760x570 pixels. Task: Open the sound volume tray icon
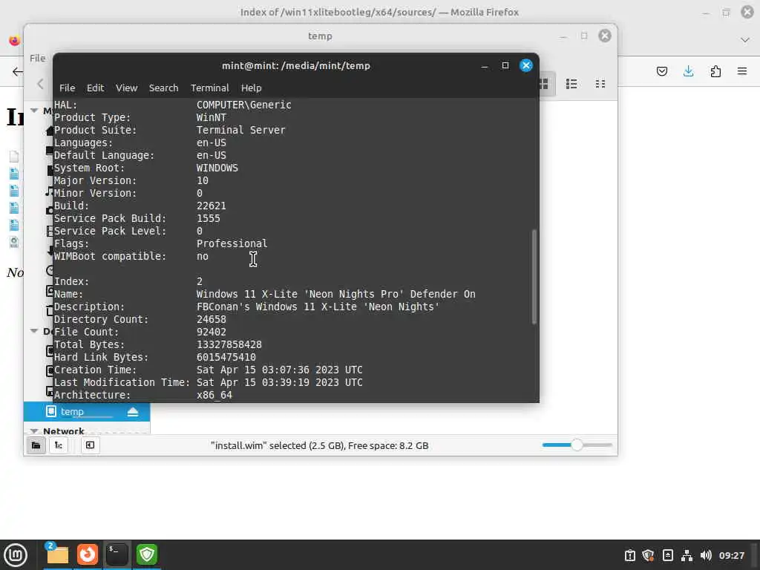706,555
